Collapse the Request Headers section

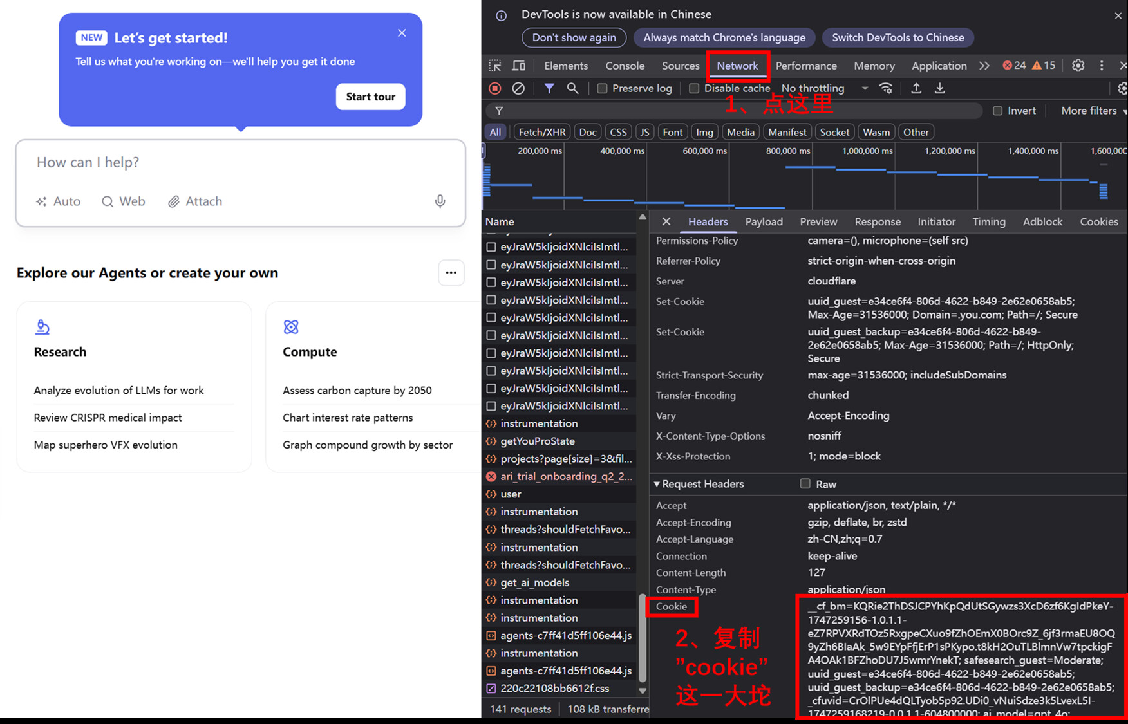[x=657, y=484]
